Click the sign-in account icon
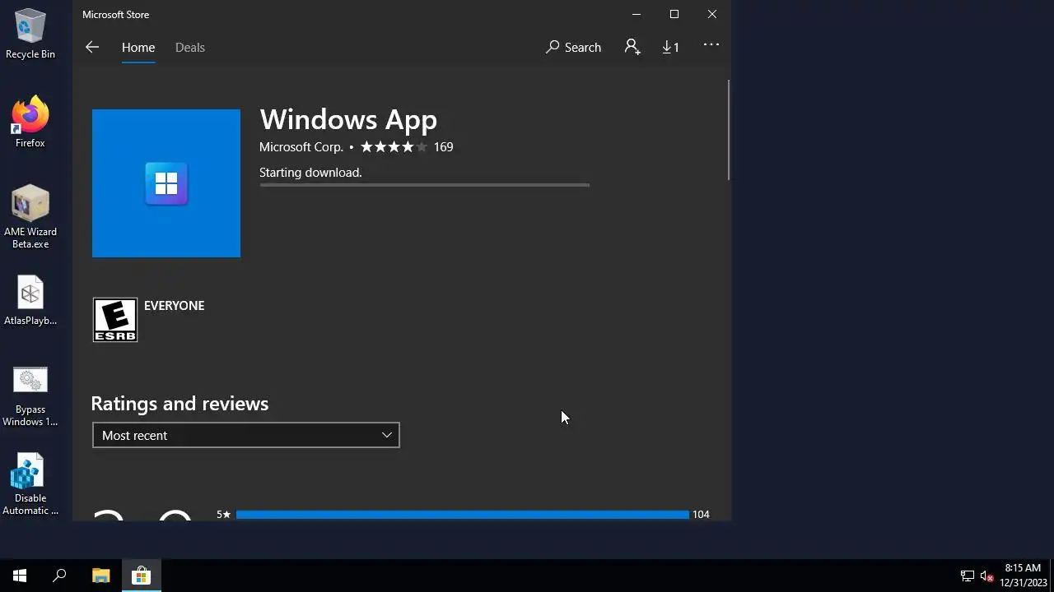Image resolution: width=1054 pixels, height=592 pixels. [632, 47]
